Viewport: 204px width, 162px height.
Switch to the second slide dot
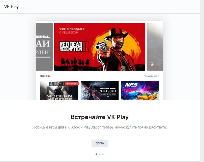[100, 154]
